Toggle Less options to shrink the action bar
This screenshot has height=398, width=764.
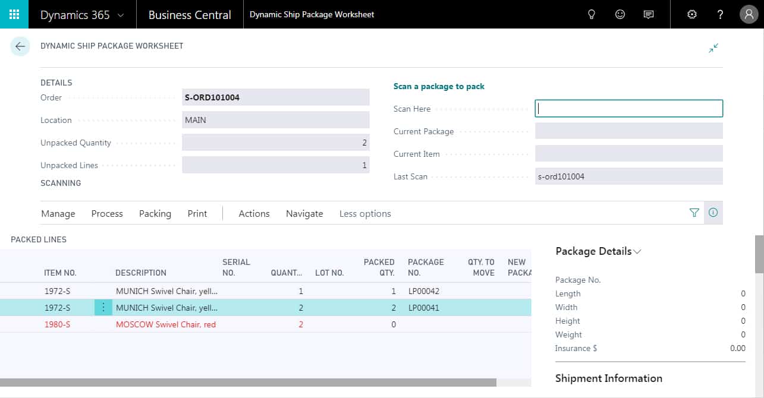(x=364, y=213)
